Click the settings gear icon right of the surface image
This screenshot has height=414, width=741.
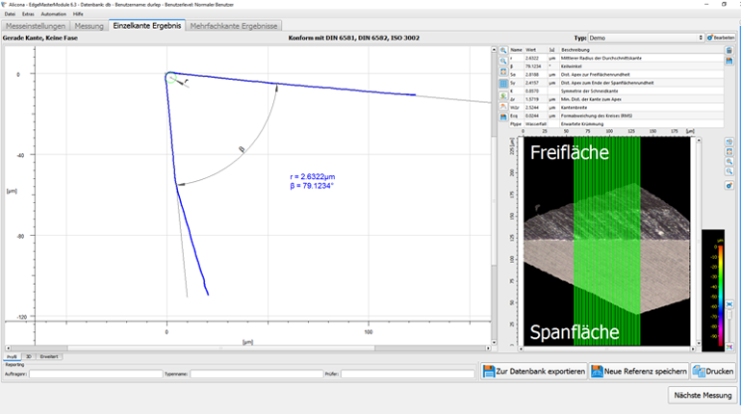(x=729, y=186)
